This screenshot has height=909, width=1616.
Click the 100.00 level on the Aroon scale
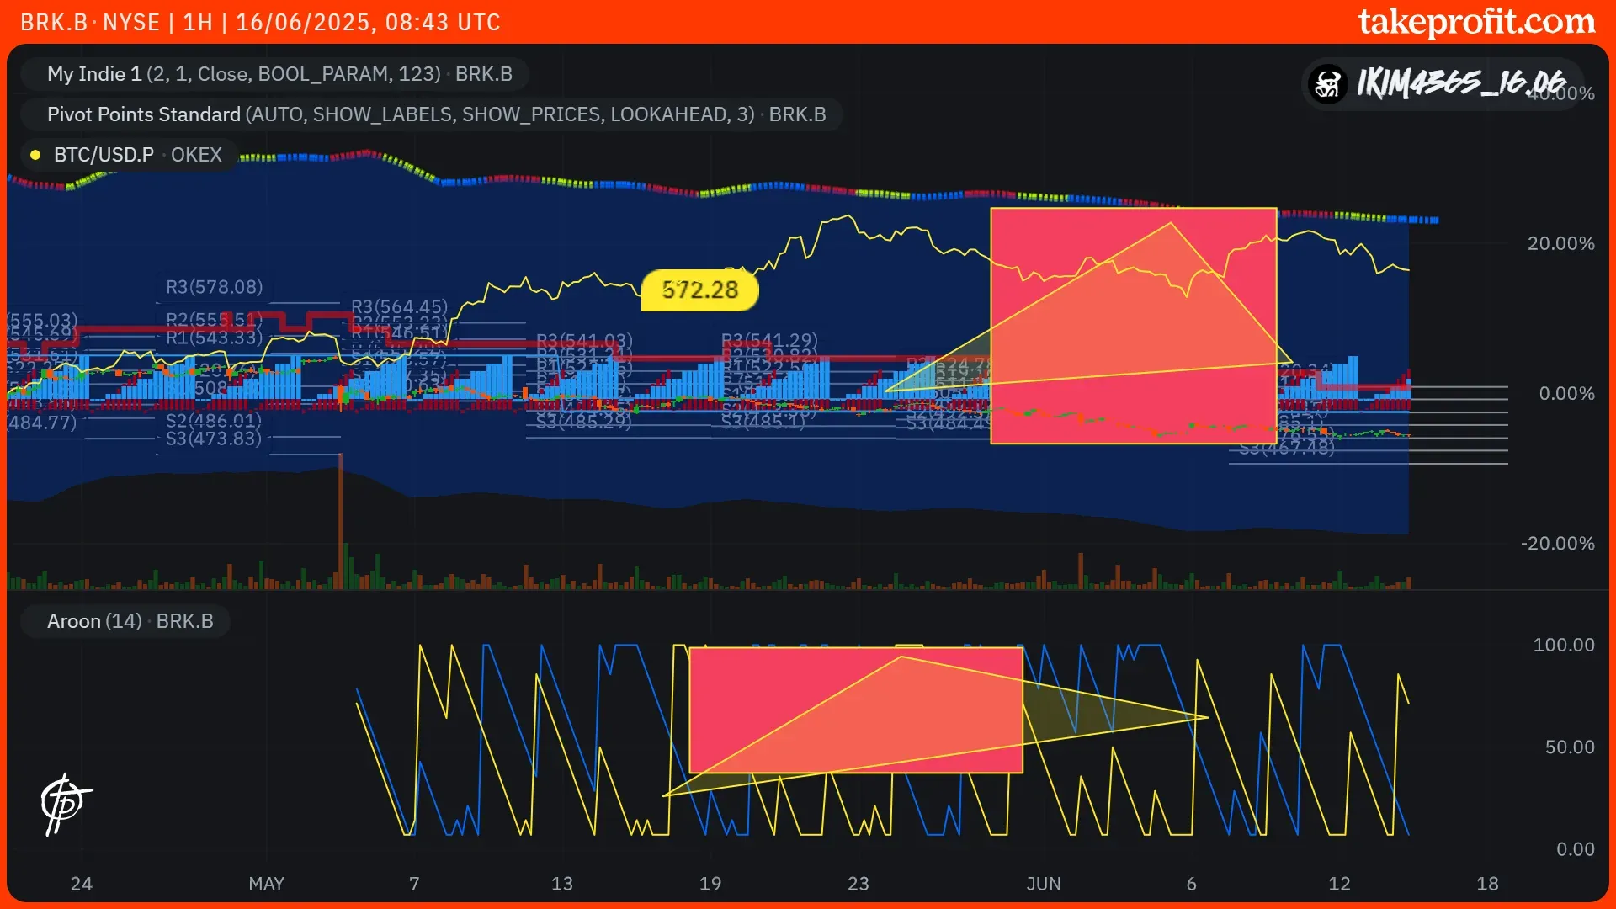click(x=1563, y=645)
